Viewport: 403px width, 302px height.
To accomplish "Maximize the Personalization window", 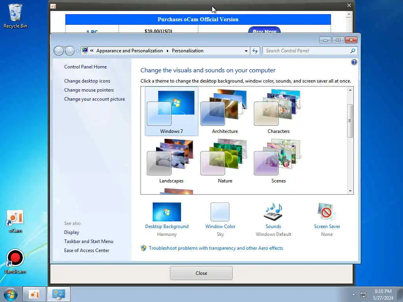I will (x=338, y=40).
